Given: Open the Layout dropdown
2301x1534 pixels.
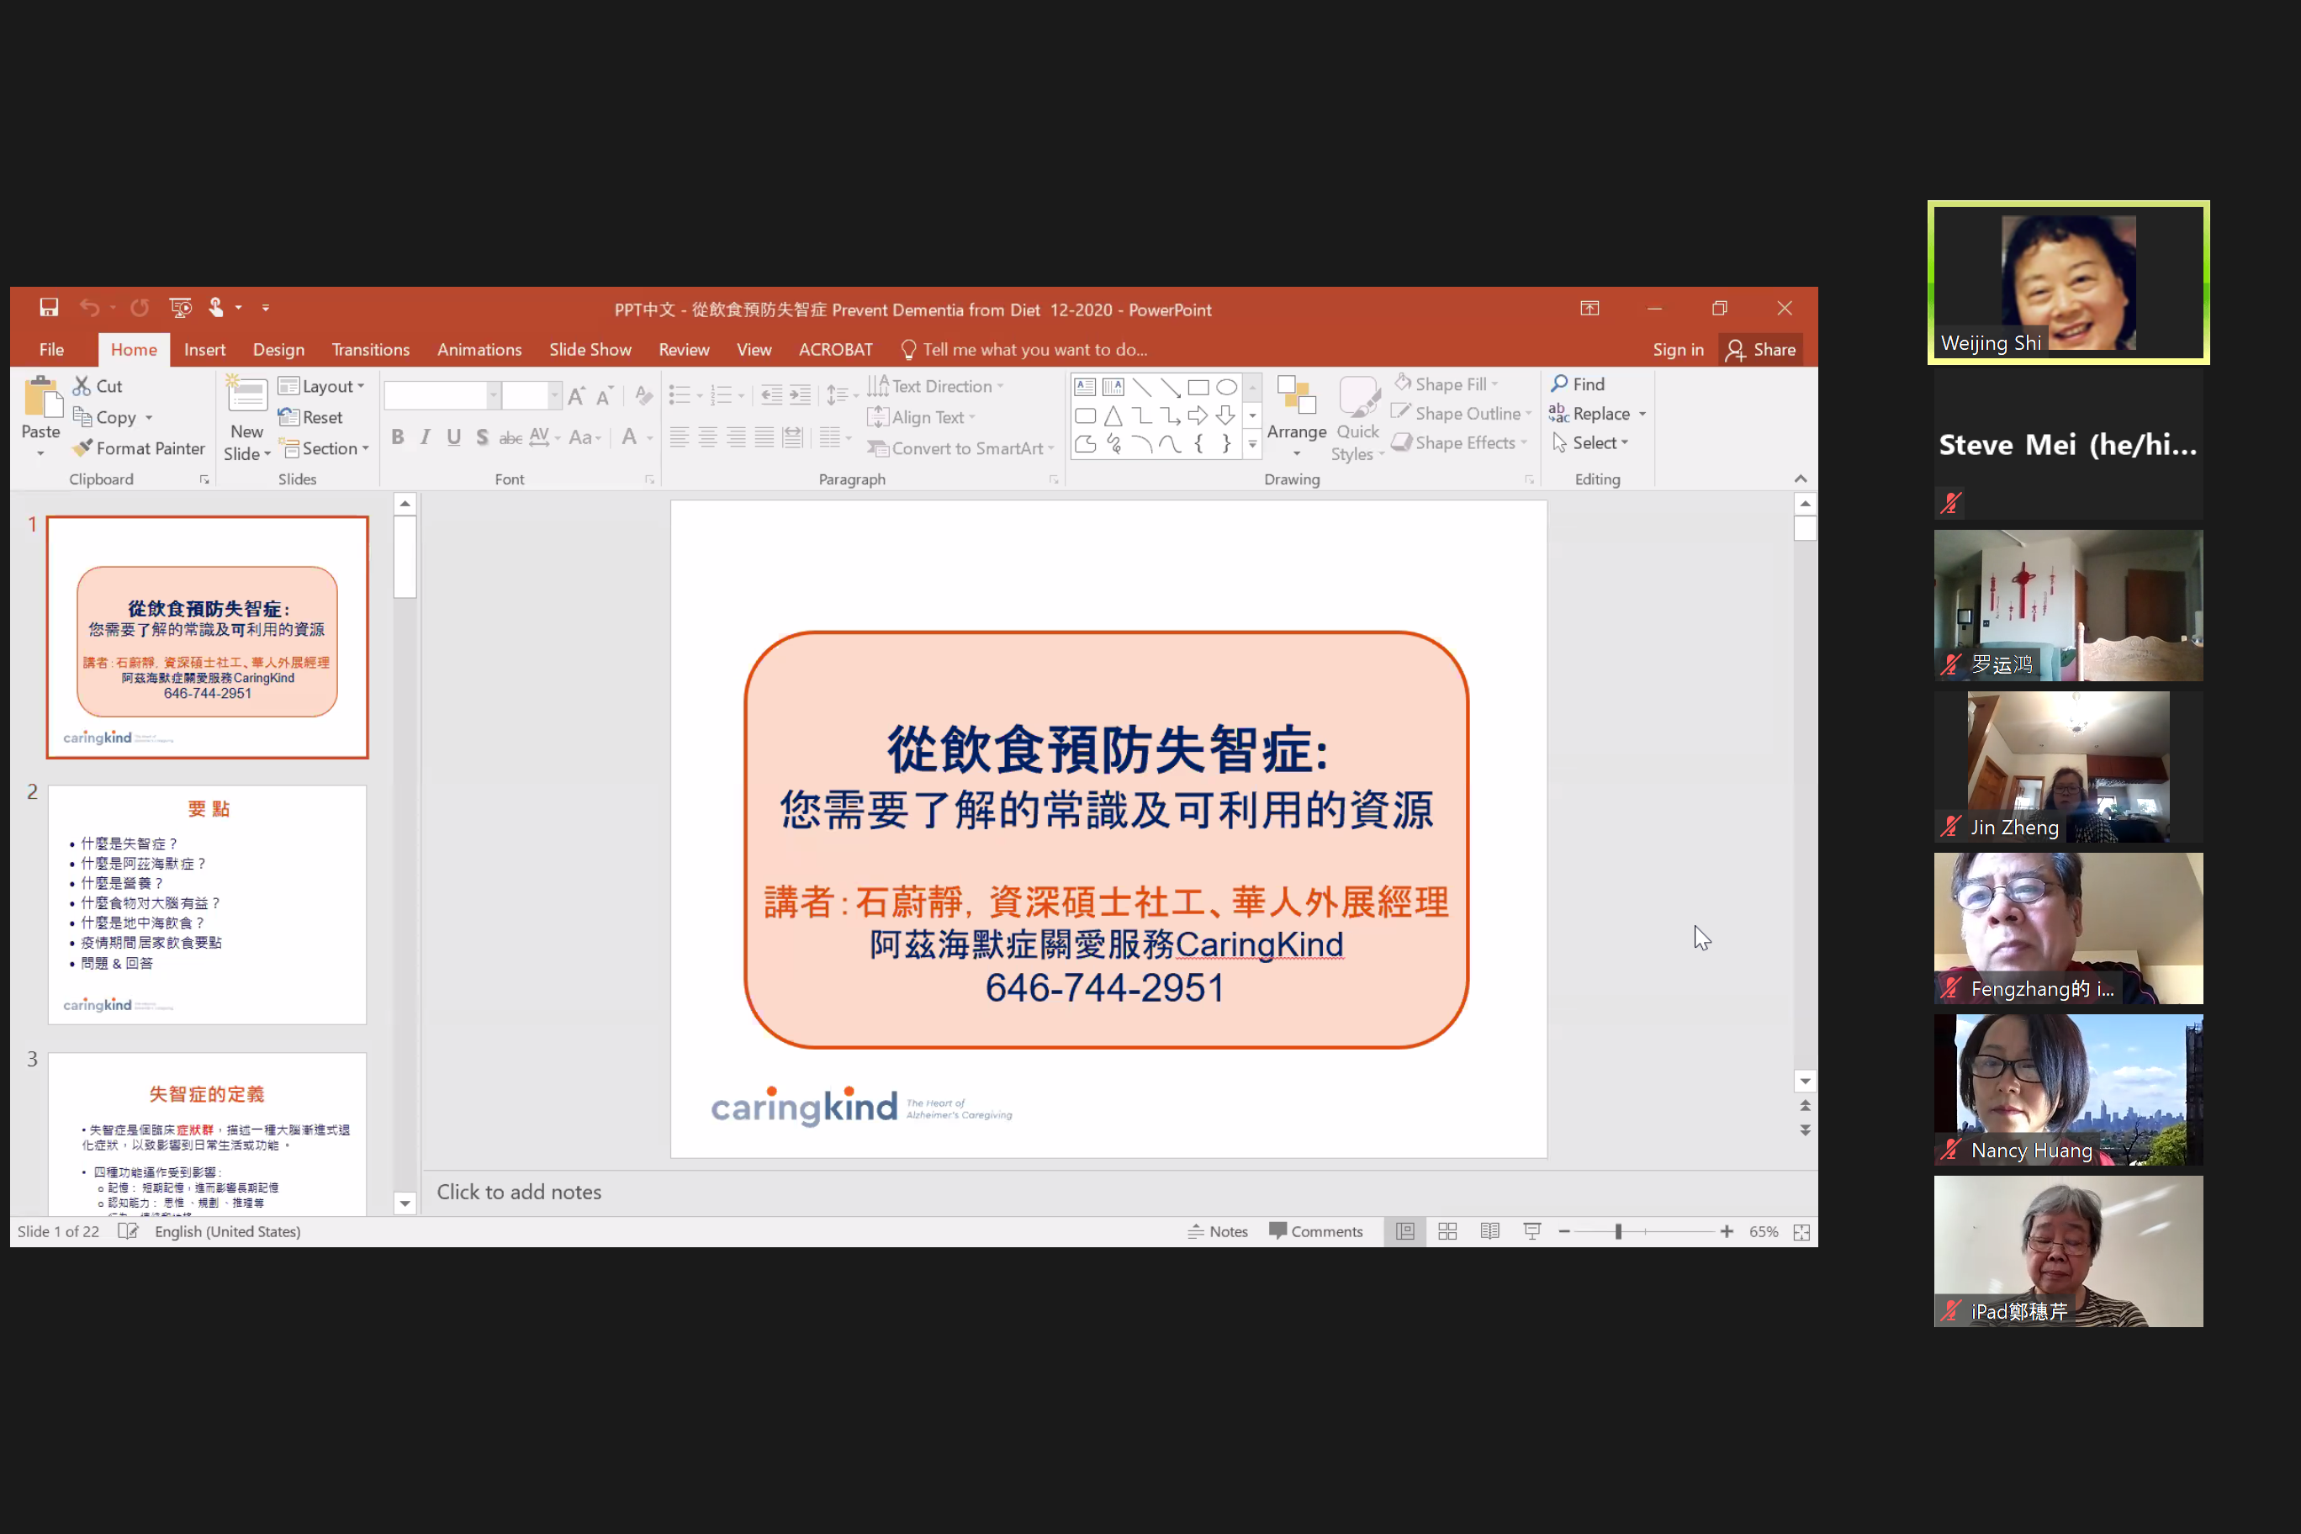Looking at the screenshot, I should point(321,386).
